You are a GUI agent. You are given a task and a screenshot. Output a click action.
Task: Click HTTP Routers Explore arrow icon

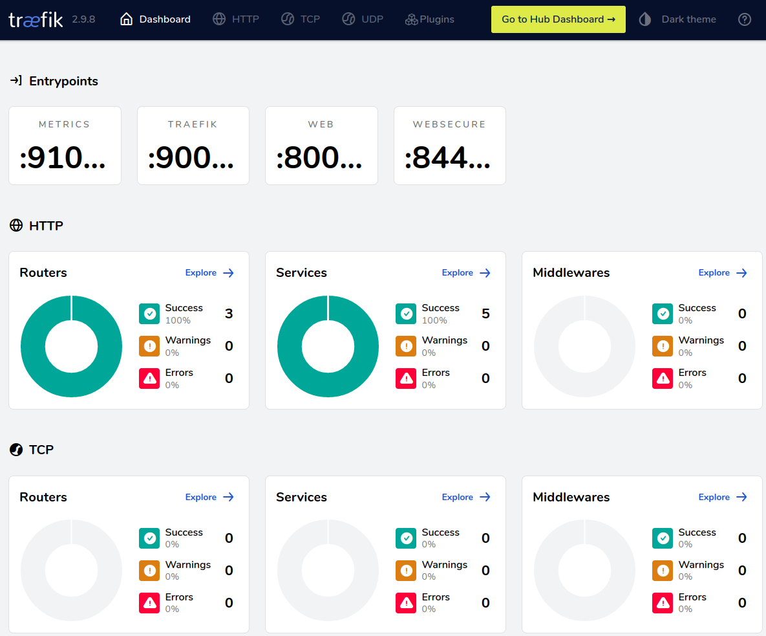tap(229, 273)
